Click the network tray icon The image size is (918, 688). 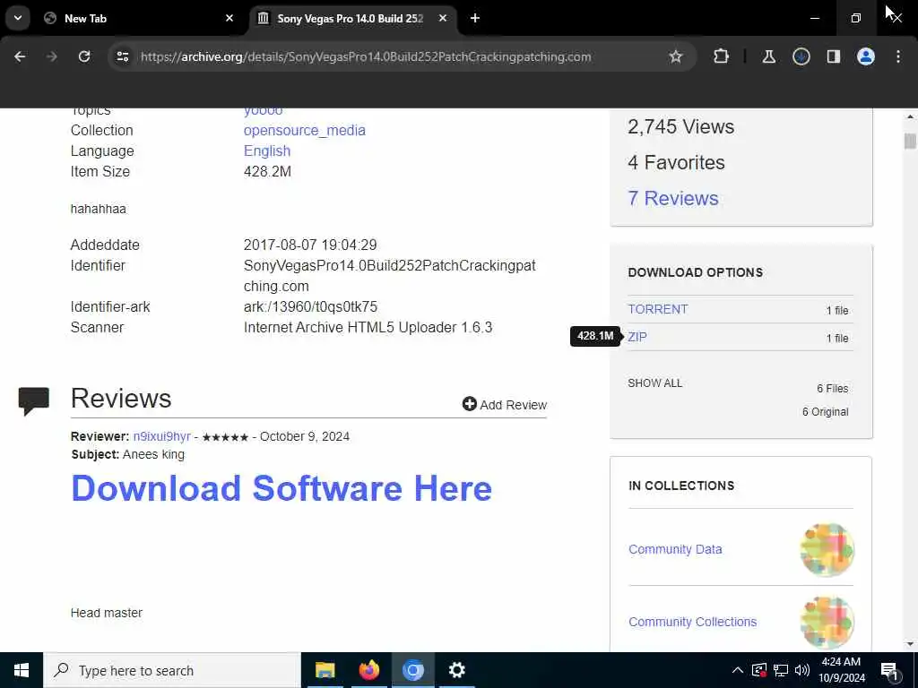[x=781, y=670]
